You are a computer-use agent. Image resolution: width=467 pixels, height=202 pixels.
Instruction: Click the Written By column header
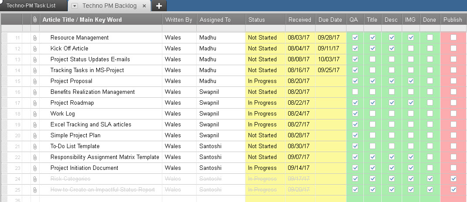point(179,20)
